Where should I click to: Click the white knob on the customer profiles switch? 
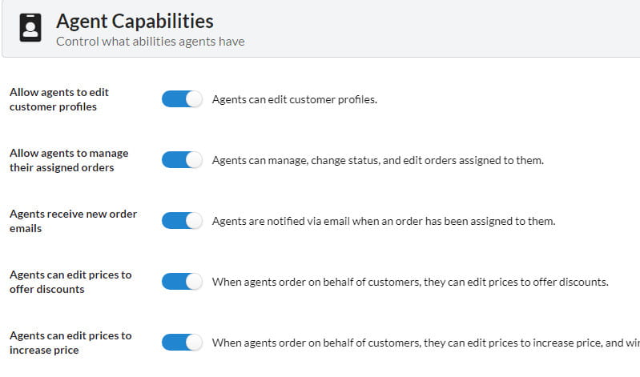193,99
